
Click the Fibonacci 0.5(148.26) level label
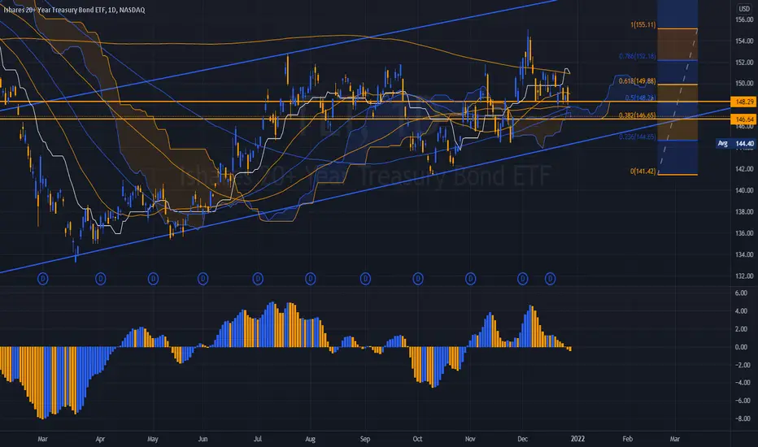coord(640,98)
